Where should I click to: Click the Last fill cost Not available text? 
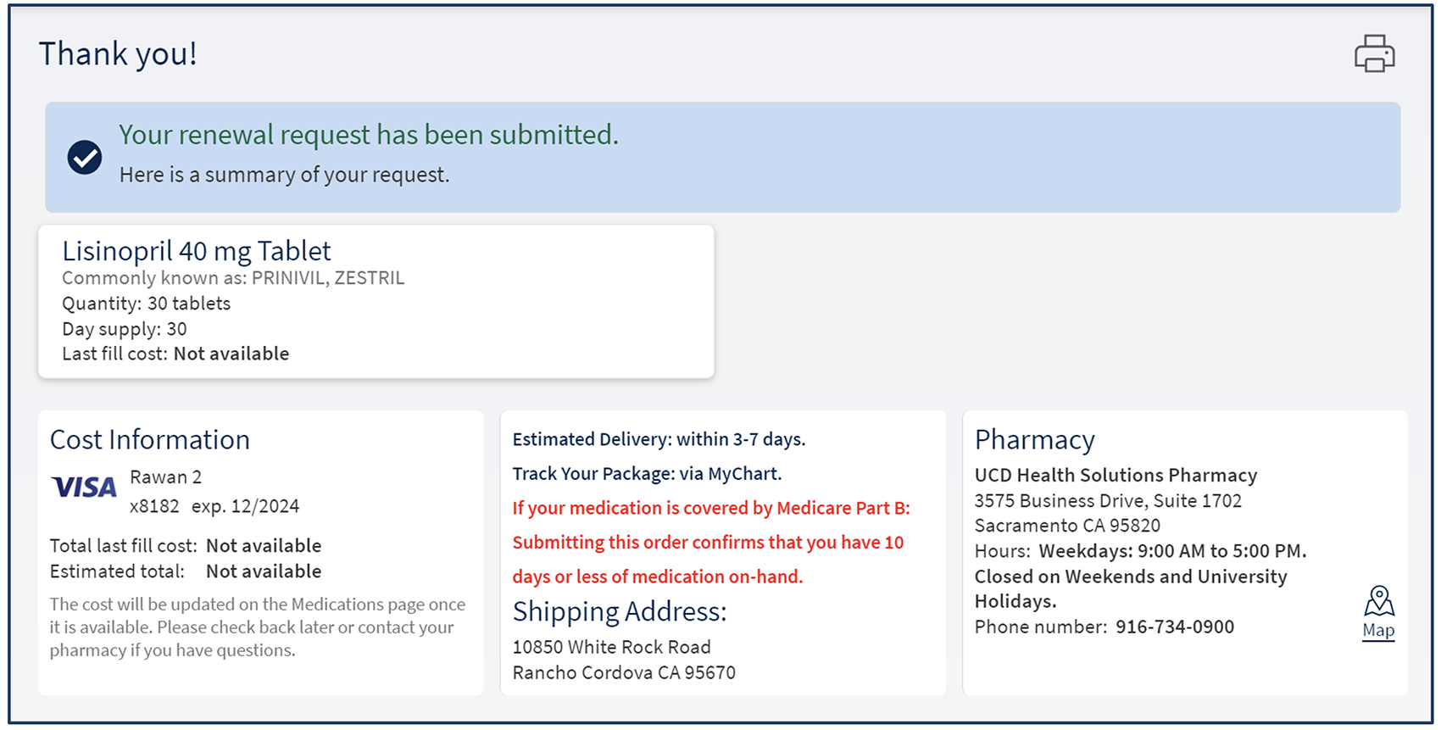click(x=175, y=354)
